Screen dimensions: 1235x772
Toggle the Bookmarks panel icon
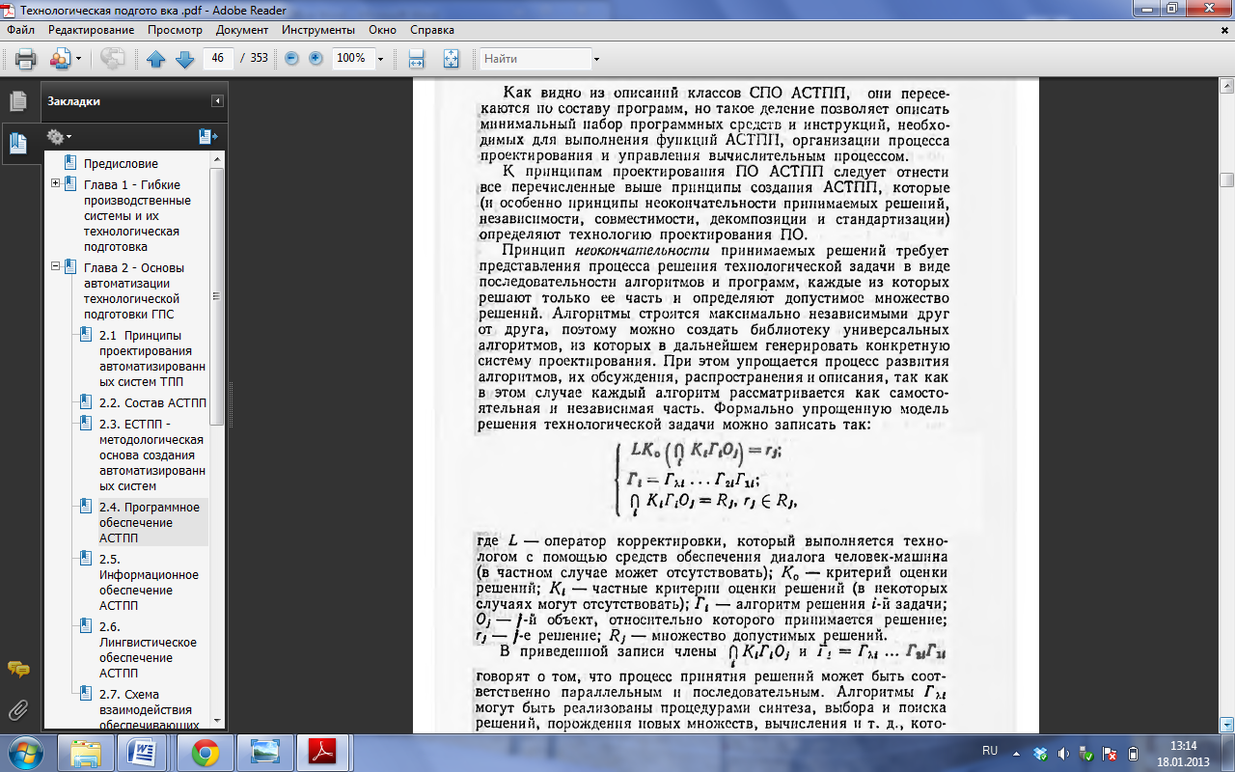[x=17, y=143]
